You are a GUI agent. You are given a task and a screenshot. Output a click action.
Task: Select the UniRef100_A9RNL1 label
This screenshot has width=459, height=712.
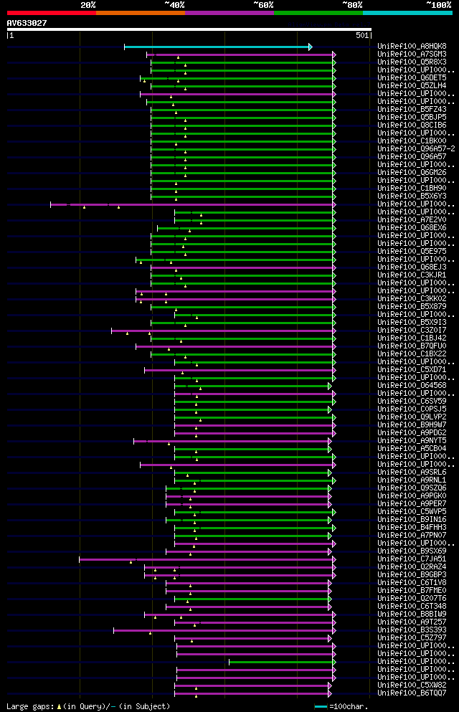tap(412, 480)
